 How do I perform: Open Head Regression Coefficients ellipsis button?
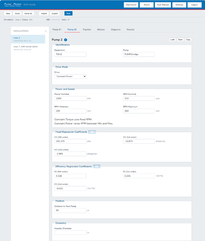coord(92,132)
